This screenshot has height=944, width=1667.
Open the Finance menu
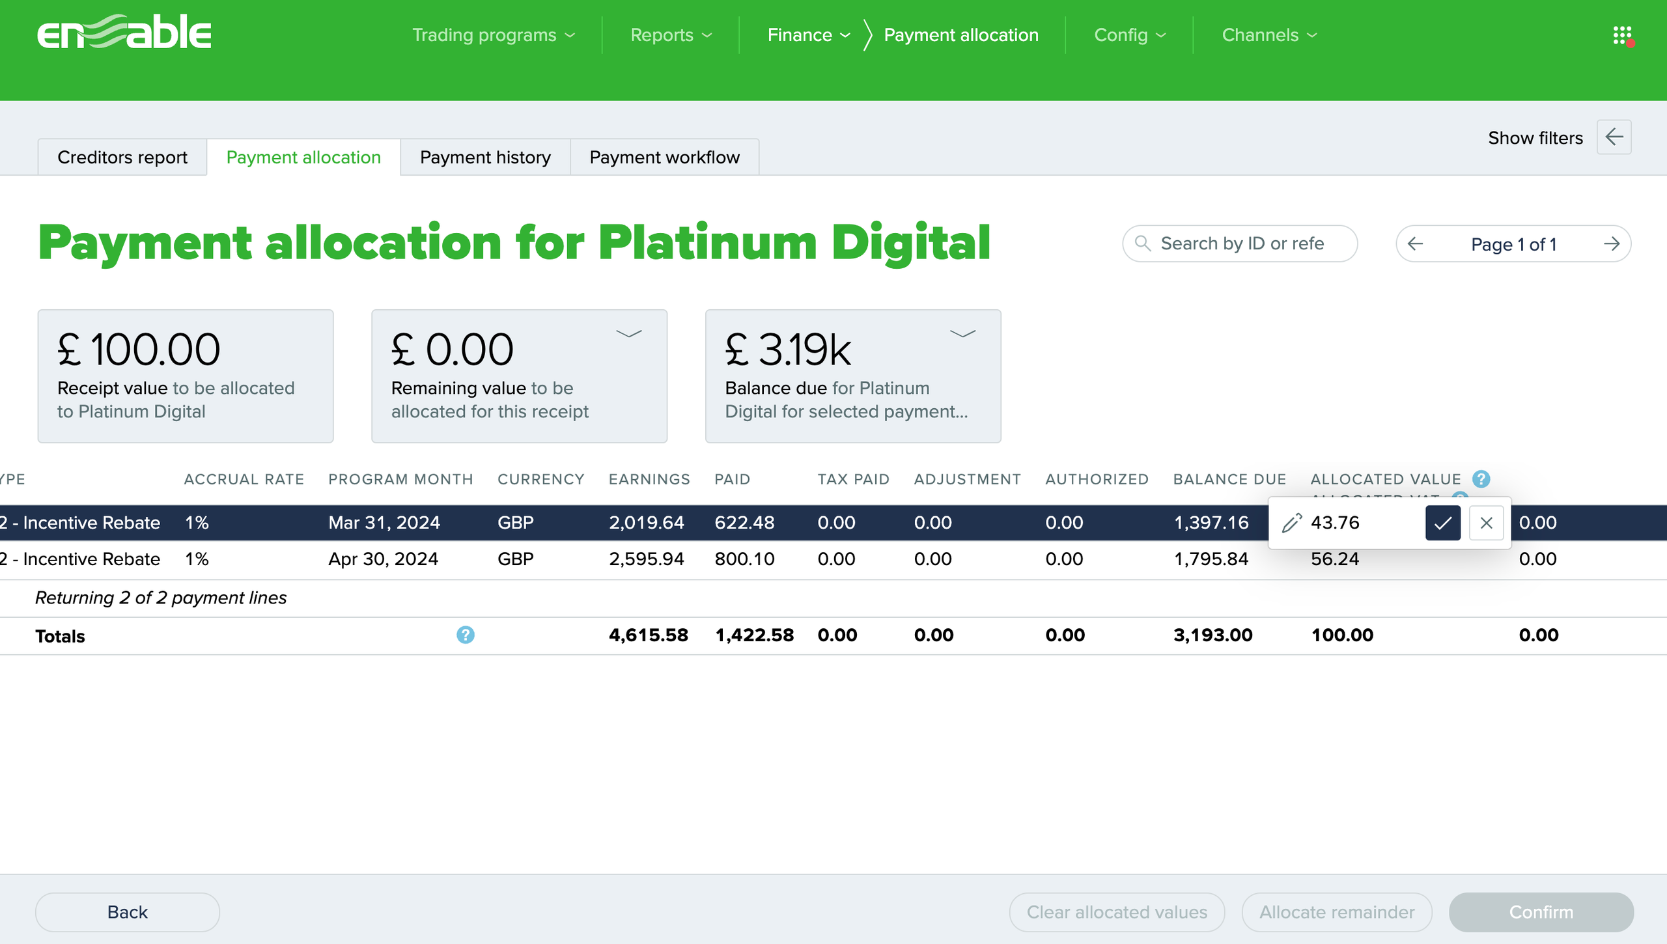click(809, 35)
